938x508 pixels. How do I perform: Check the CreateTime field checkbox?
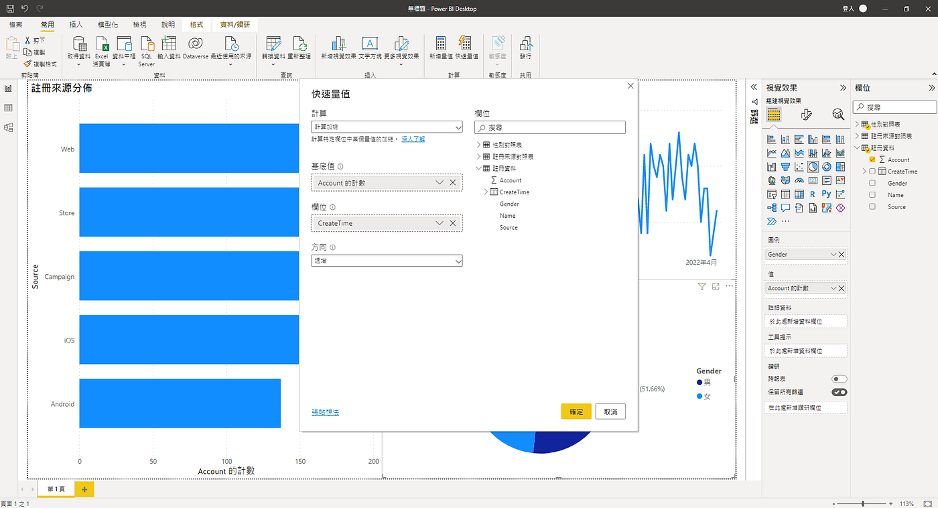pos(872,172)
